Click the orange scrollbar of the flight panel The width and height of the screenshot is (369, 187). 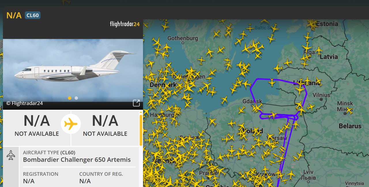[x=141, y=130]
